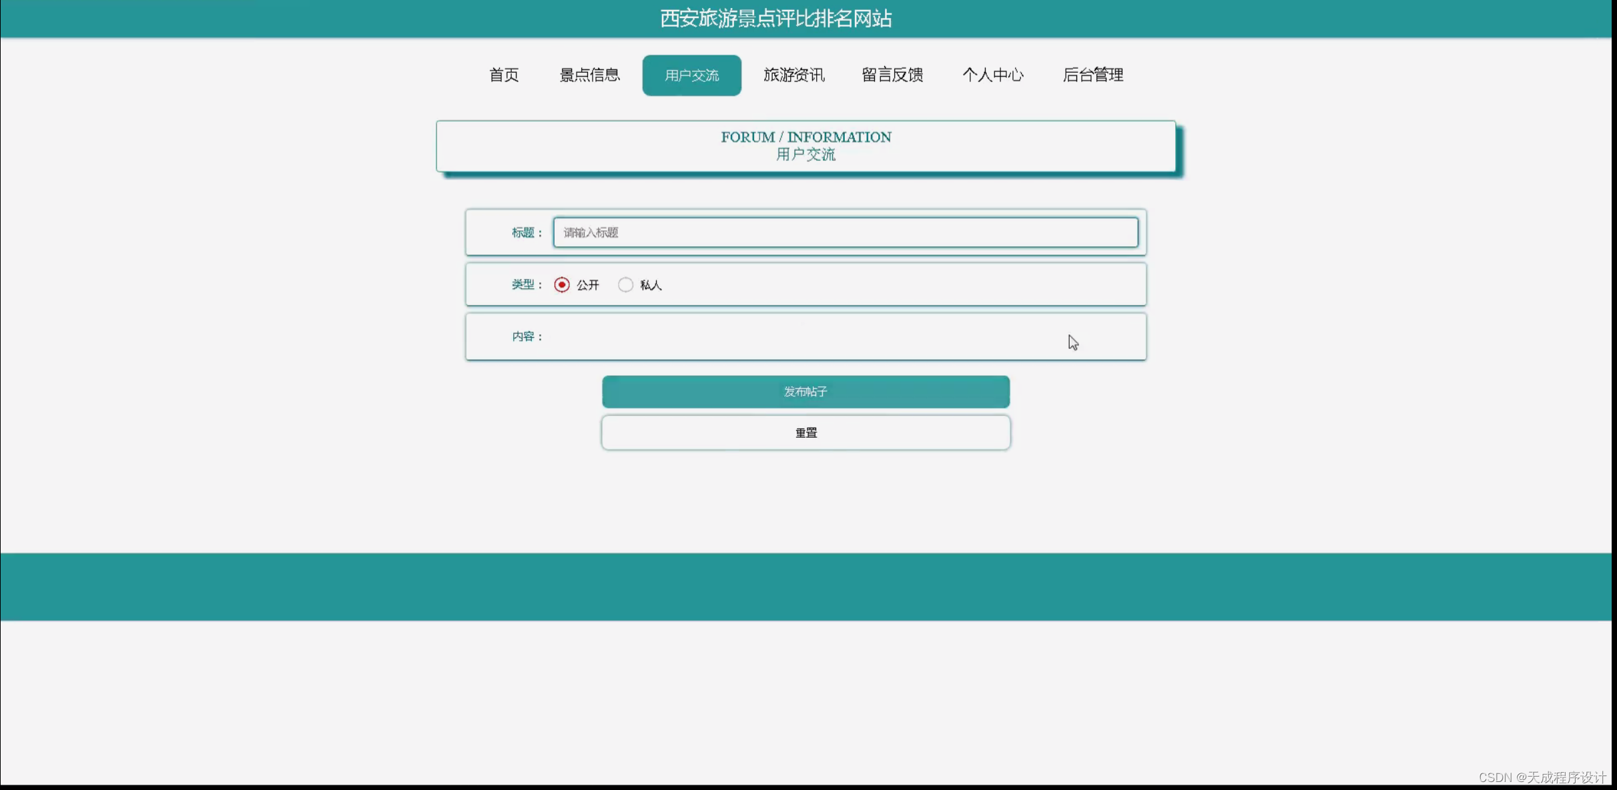The height and width of the screenshot is (790, 1617).
Task: Click the FORUM / INFORMATION header banner
Action: [x=805, y=145]
